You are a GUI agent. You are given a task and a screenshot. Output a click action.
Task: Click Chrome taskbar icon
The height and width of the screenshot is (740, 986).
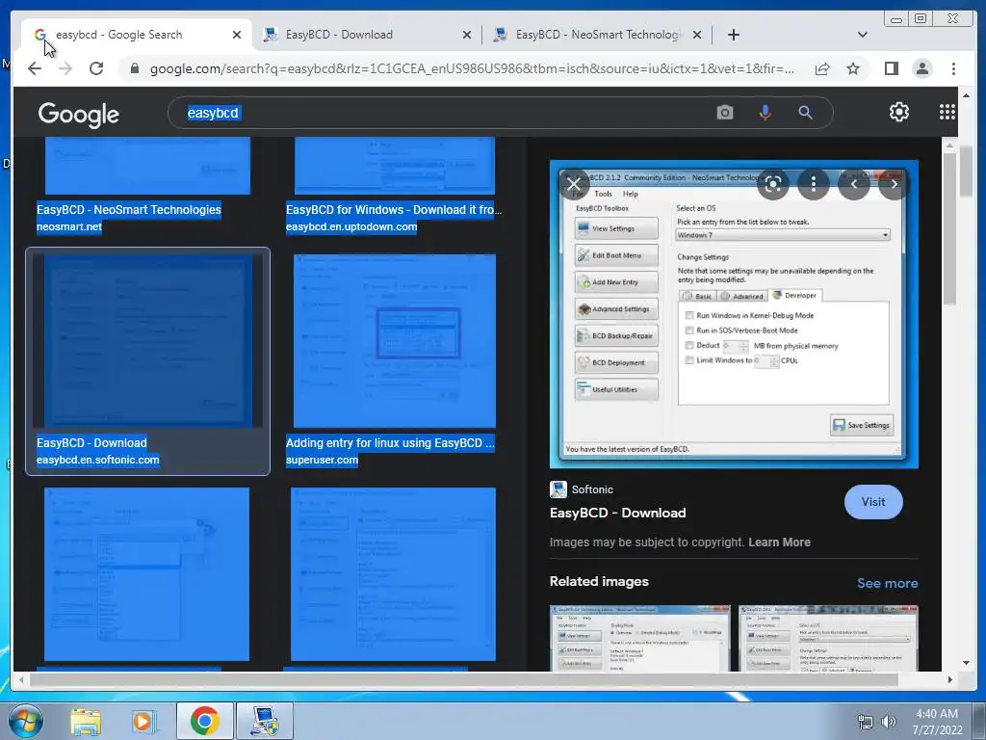tap(204, 721)
